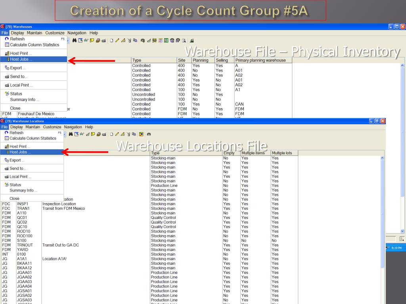Click eyeglasses icon in Warehouse Locations toolbar
The width and height of the screenshot is (406, 304).
(82, 134)
